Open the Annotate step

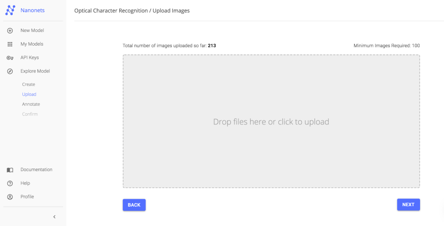pyautogui.click(x=31, y=104)
